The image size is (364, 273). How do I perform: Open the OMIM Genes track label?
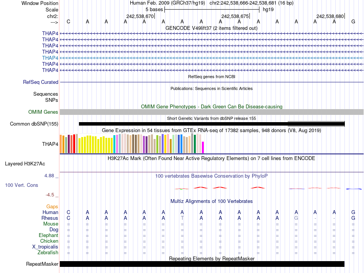(x=43, y=112)
